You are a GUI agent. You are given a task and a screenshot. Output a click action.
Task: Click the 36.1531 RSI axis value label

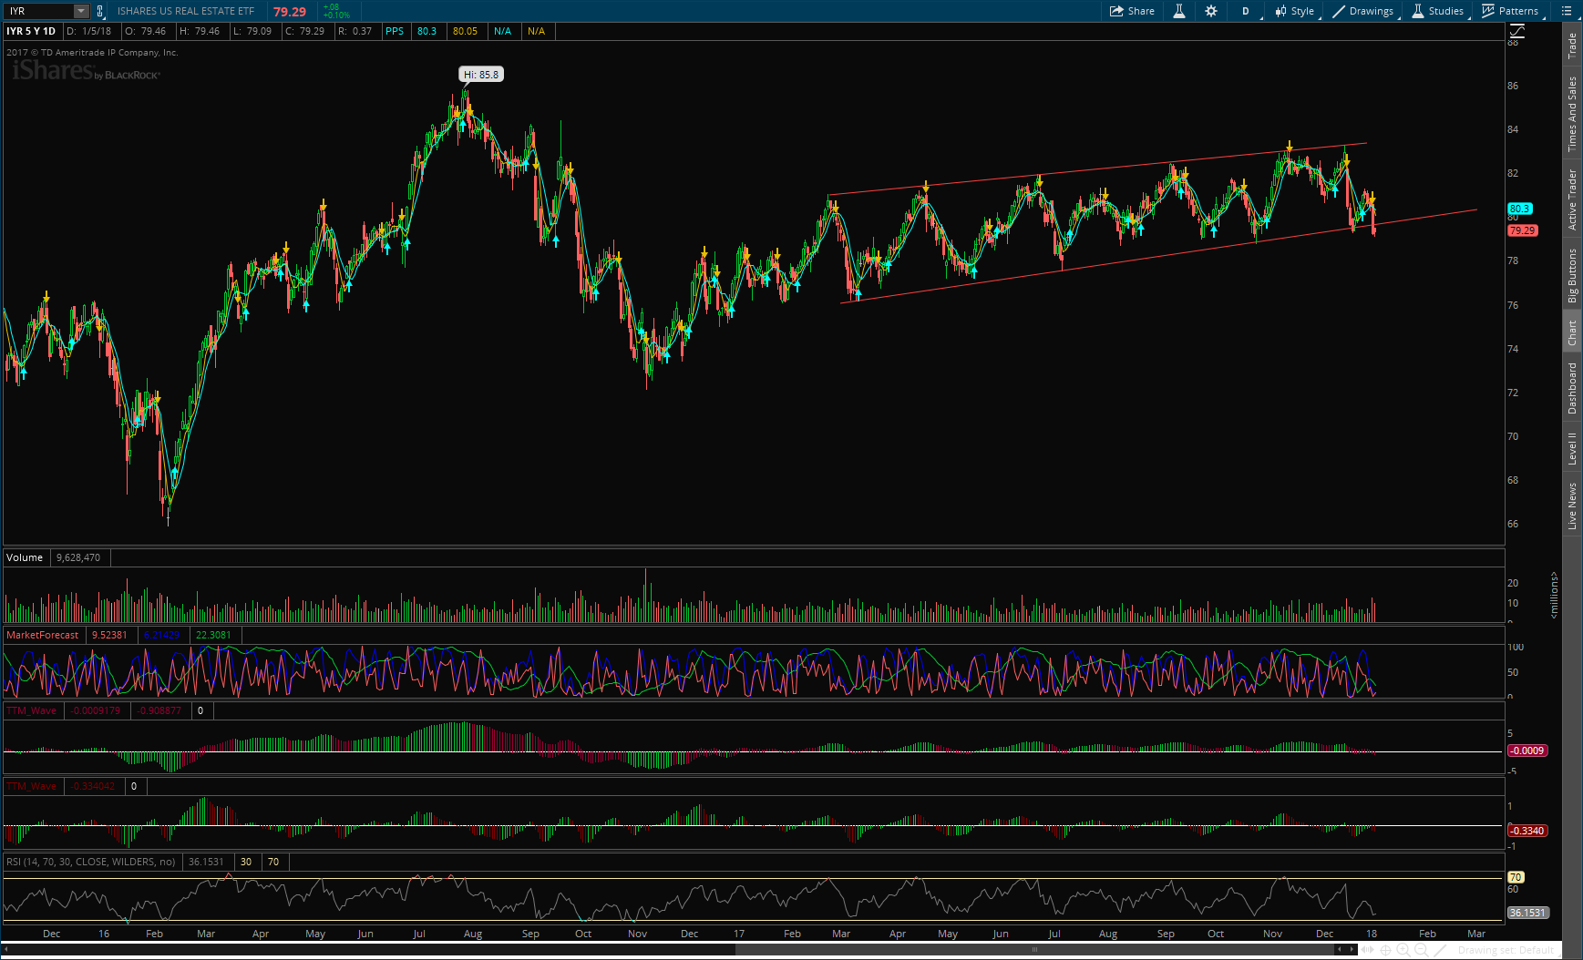[x=1527, y=913]
